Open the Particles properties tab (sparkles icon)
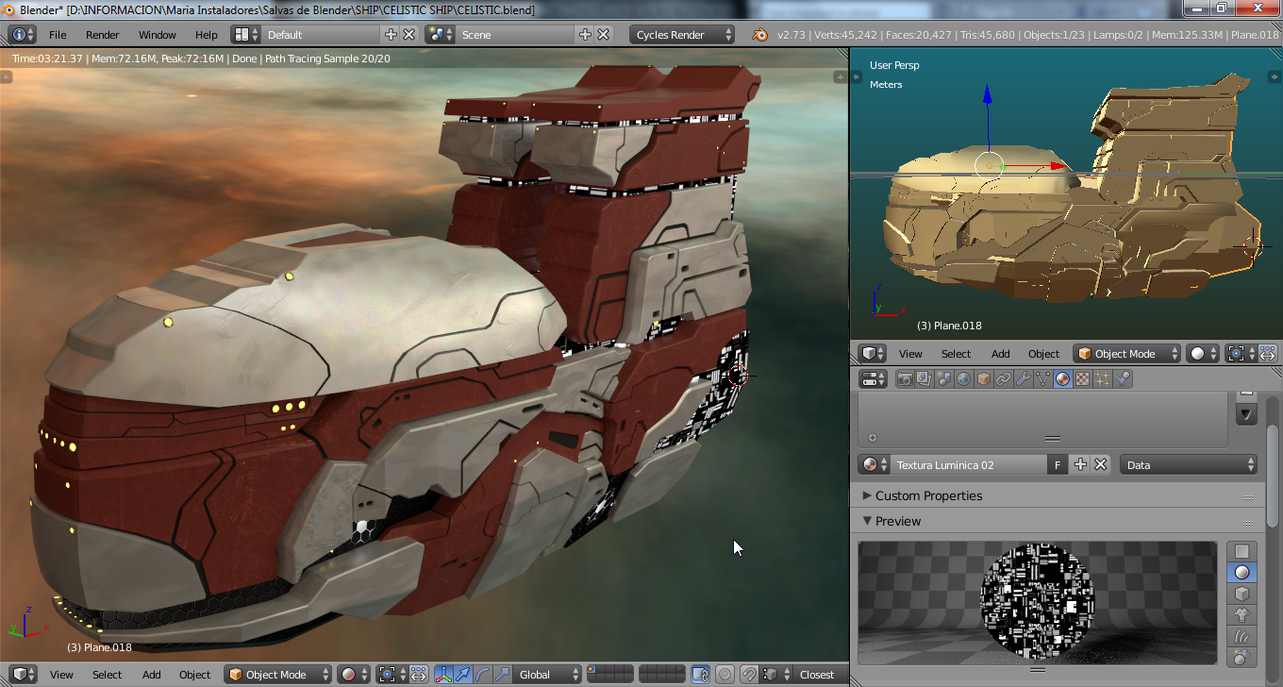Viewport: 1283px width, 687px height. [1103, 379]
